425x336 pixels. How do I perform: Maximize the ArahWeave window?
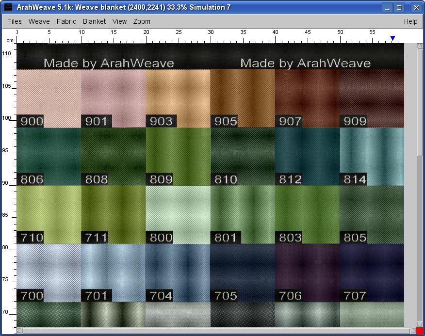click(x=399, y=7)
